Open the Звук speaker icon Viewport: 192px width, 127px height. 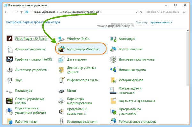pyautogui.click(x=10, y=80)
